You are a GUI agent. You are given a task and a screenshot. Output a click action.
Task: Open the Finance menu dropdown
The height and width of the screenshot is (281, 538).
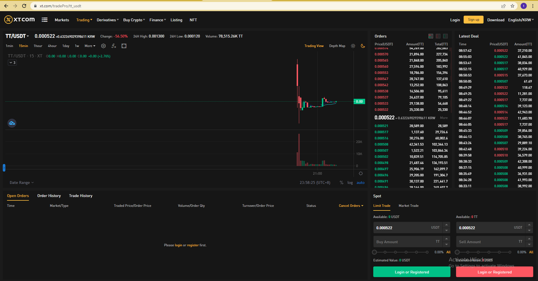tap(158, 20)
